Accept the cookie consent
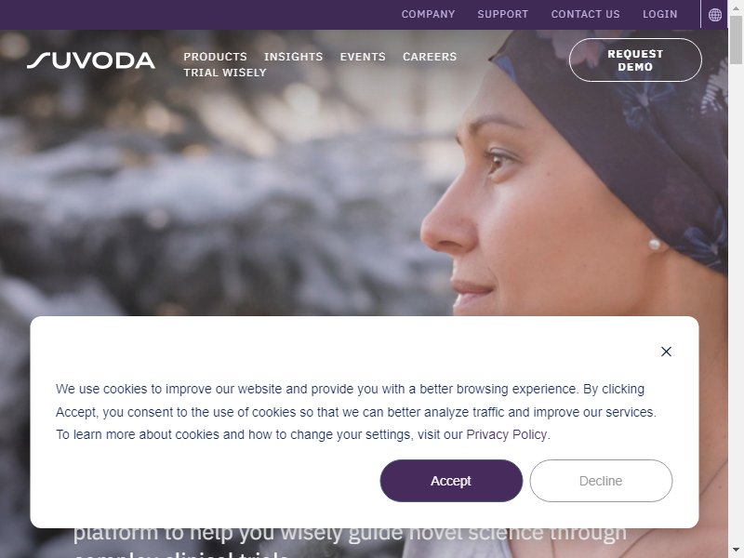The image size is (744, 558). tap(451, 481)
